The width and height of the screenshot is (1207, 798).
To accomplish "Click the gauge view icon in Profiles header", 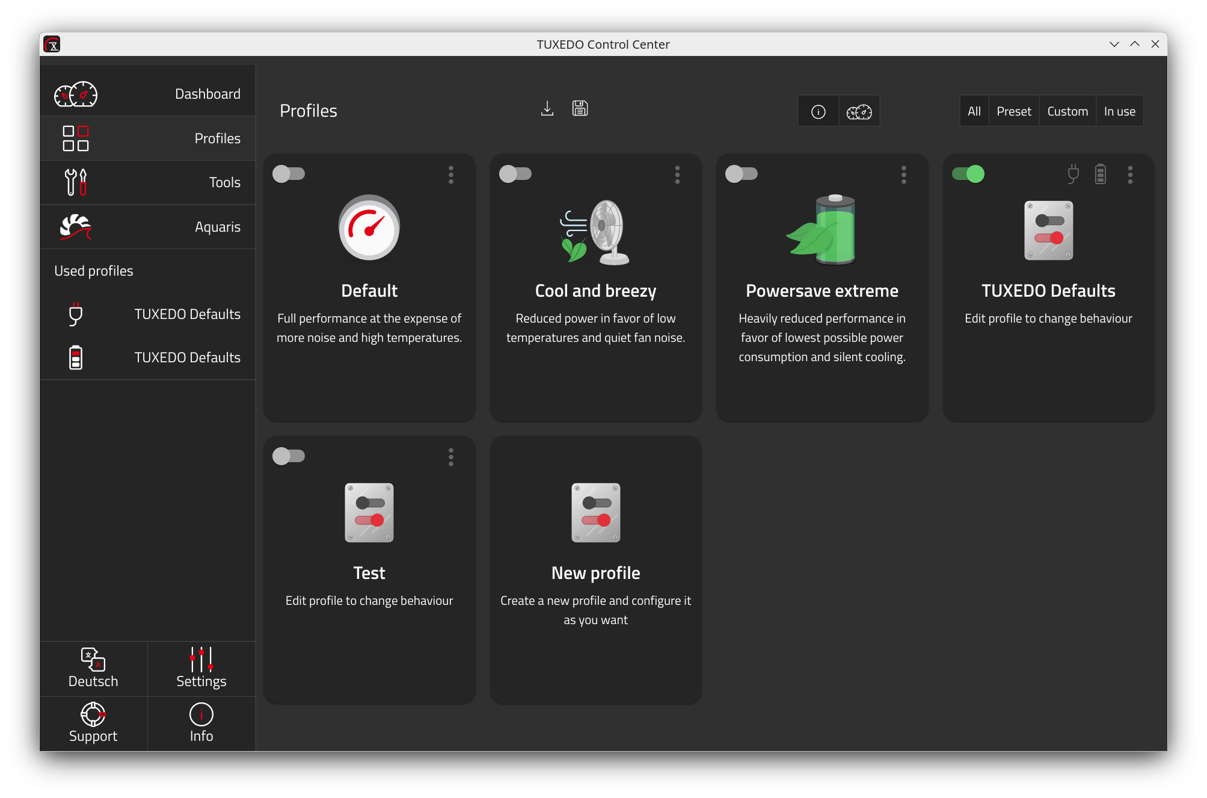I will pyautogui.click(x=859, y=111).
